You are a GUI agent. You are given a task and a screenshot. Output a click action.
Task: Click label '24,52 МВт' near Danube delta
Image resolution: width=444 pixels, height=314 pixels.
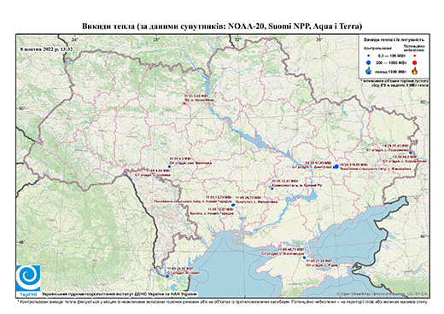[180, 268]
